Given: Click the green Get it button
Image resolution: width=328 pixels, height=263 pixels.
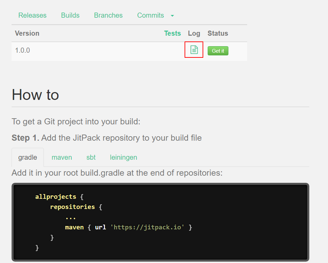Looking at the screenshot, I should tap(218, 51).
